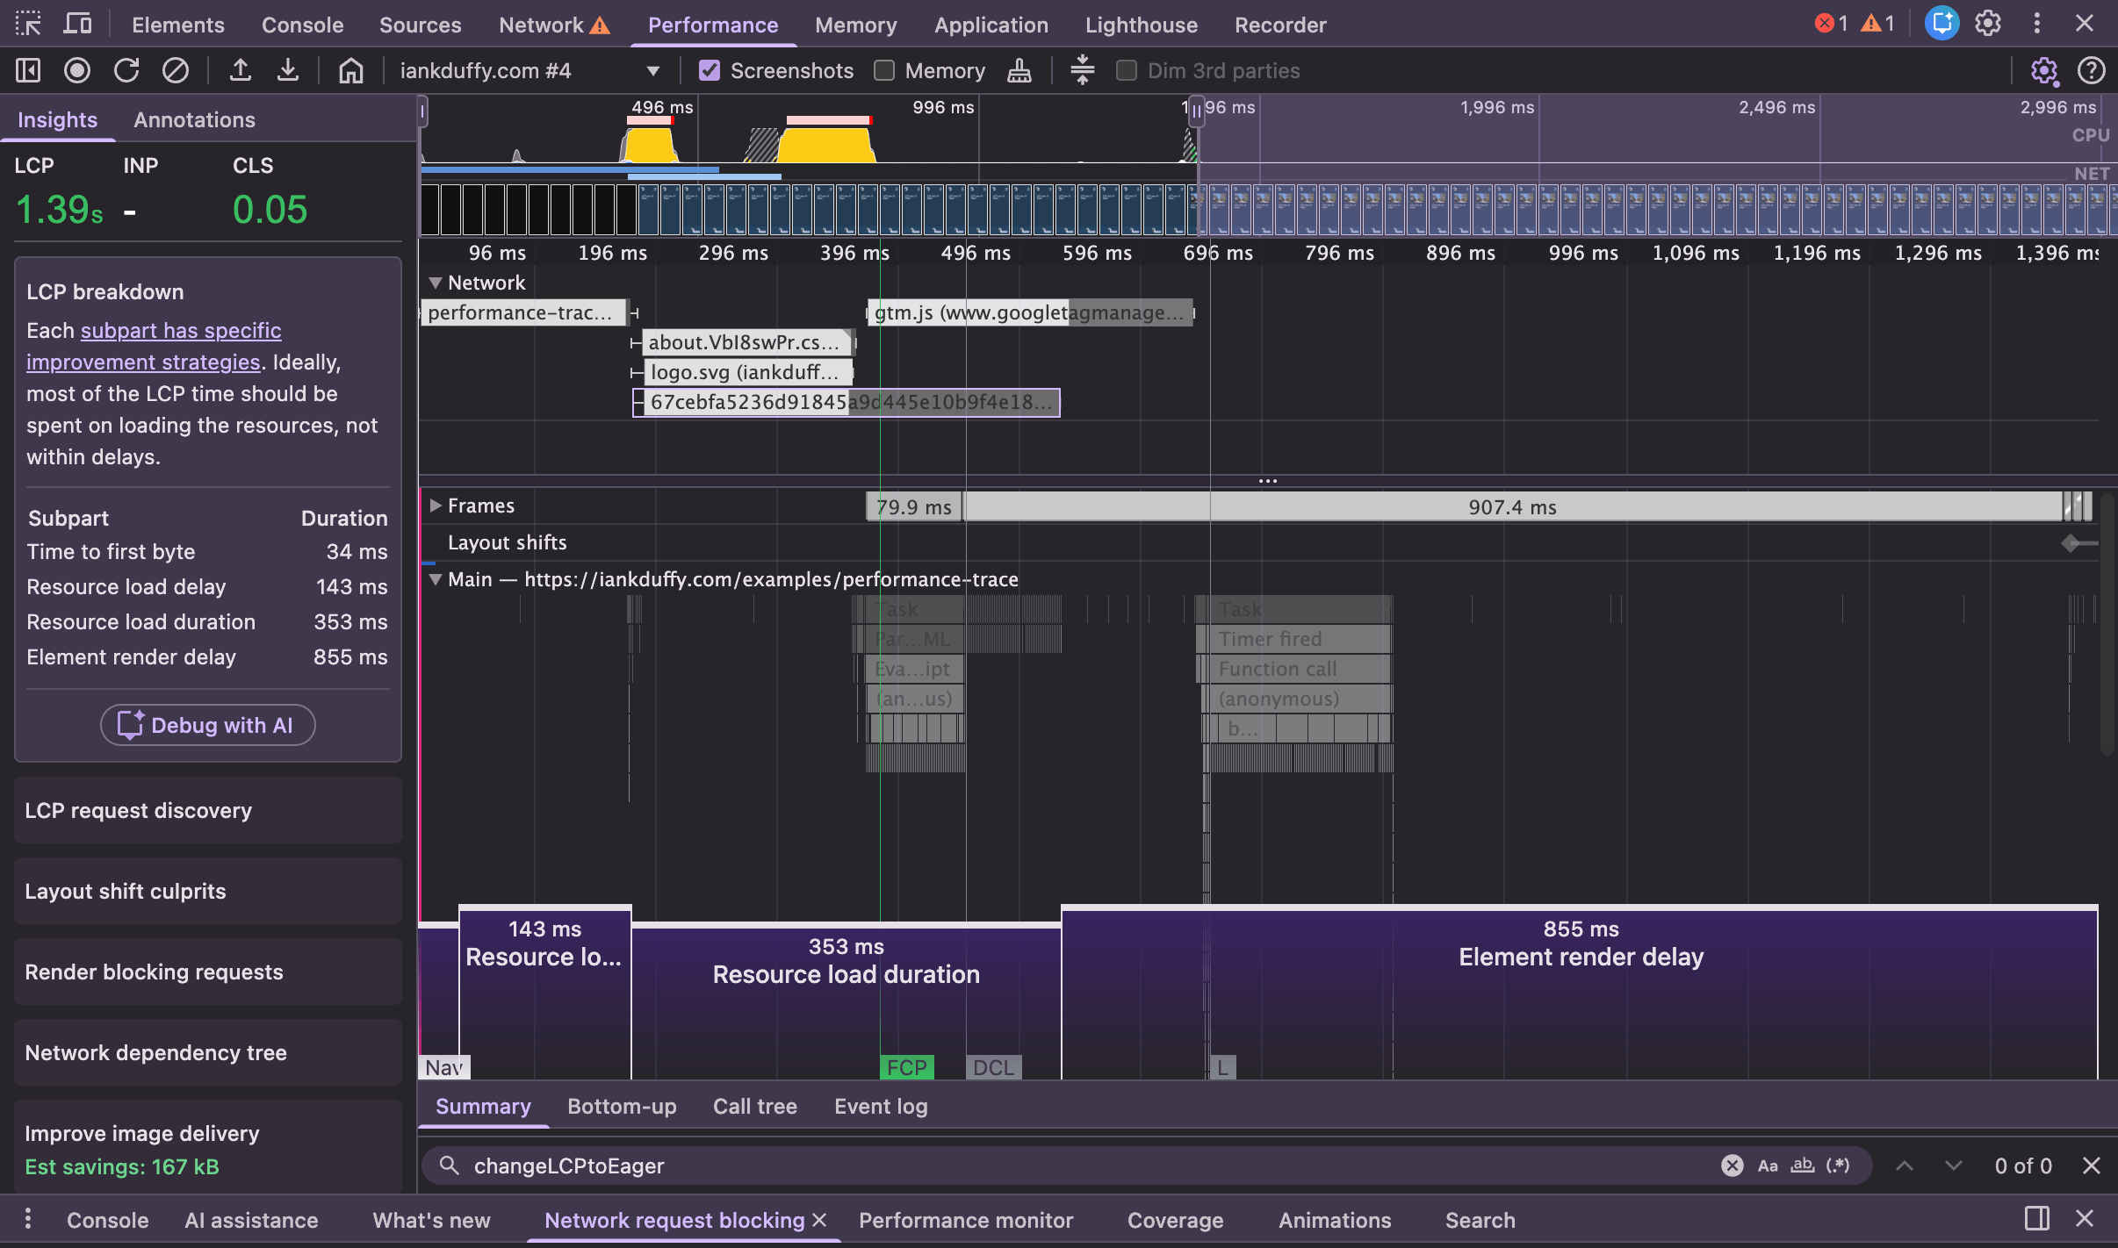Open DevTools help via question mark icon

pos(2093,71)
